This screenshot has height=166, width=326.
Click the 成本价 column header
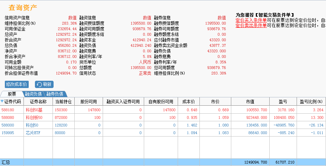(x=188, y=102)
